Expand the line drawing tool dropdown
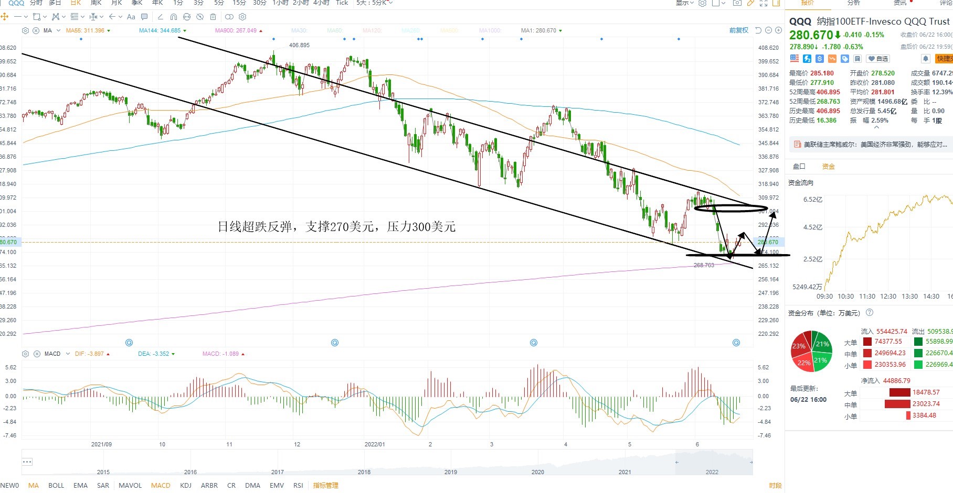953x493 pixels. [26, 17]
